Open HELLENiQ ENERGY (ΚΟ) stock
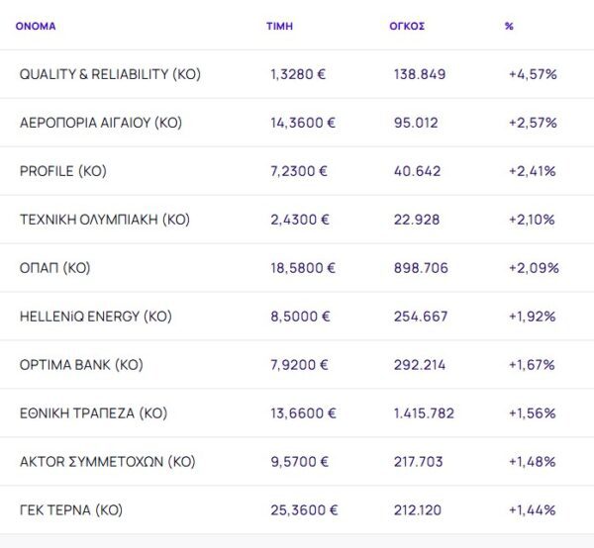594x548 pixels. (95, 317)
